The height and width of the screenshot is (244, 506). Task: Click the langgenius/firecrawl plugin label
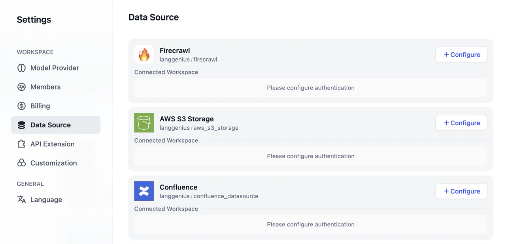(x=189, y=60)
